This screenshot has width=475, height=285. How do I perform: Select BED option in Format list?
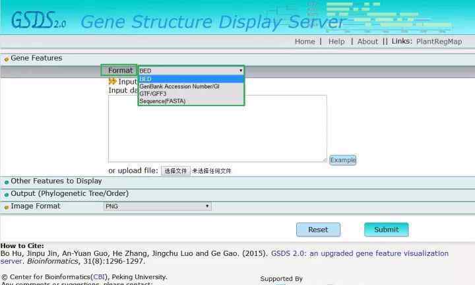191,79
